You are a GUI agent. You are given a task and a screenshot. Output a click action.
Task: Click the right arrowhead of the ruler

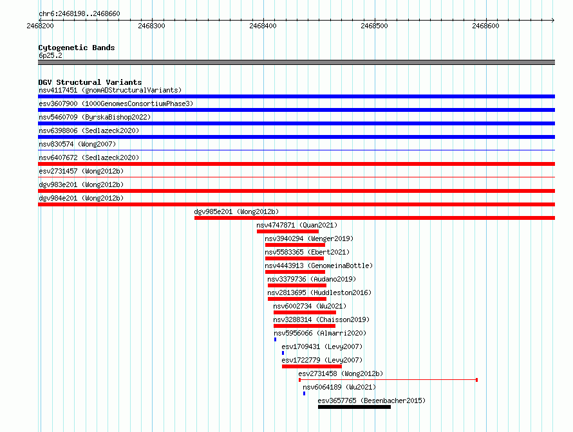click(x=553, y=20)
